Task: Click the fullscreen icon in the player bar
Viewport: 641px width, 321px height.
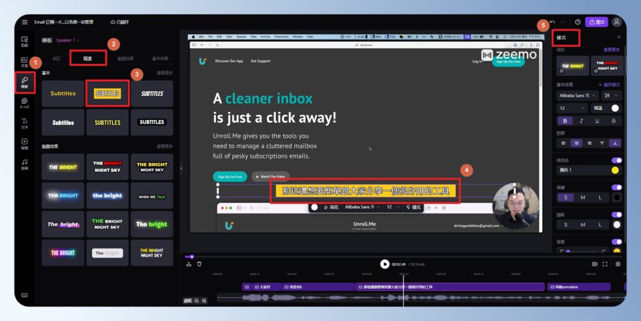Action: 605,264
